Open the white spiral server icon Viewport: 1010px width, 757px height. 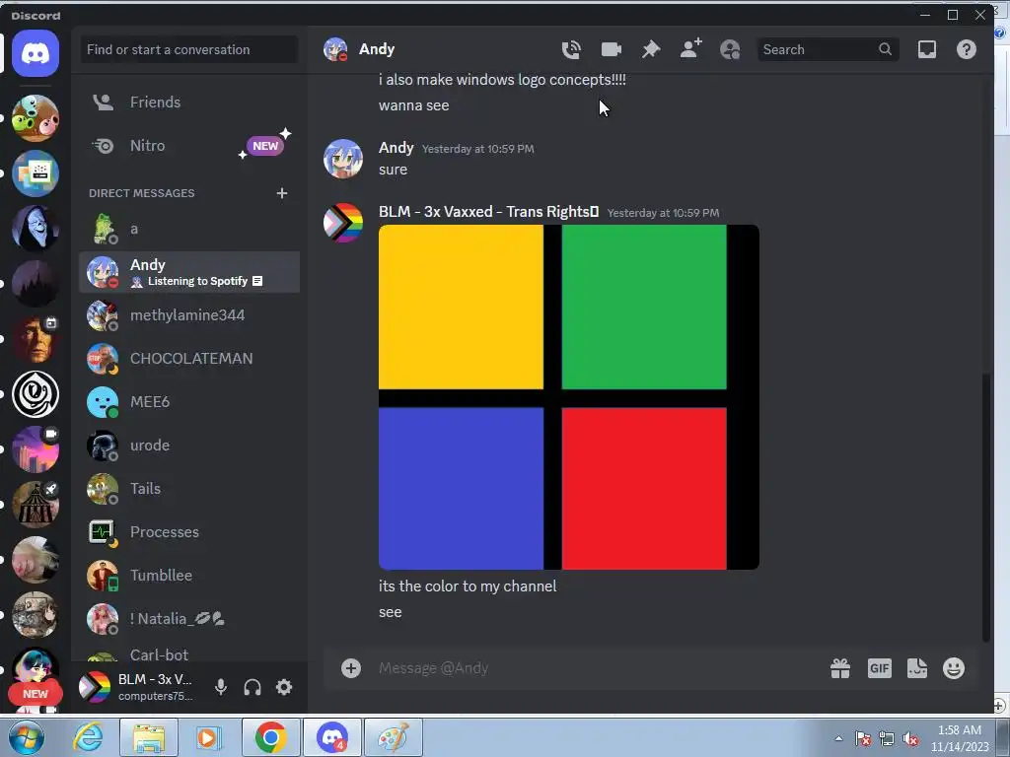(36, 394)
